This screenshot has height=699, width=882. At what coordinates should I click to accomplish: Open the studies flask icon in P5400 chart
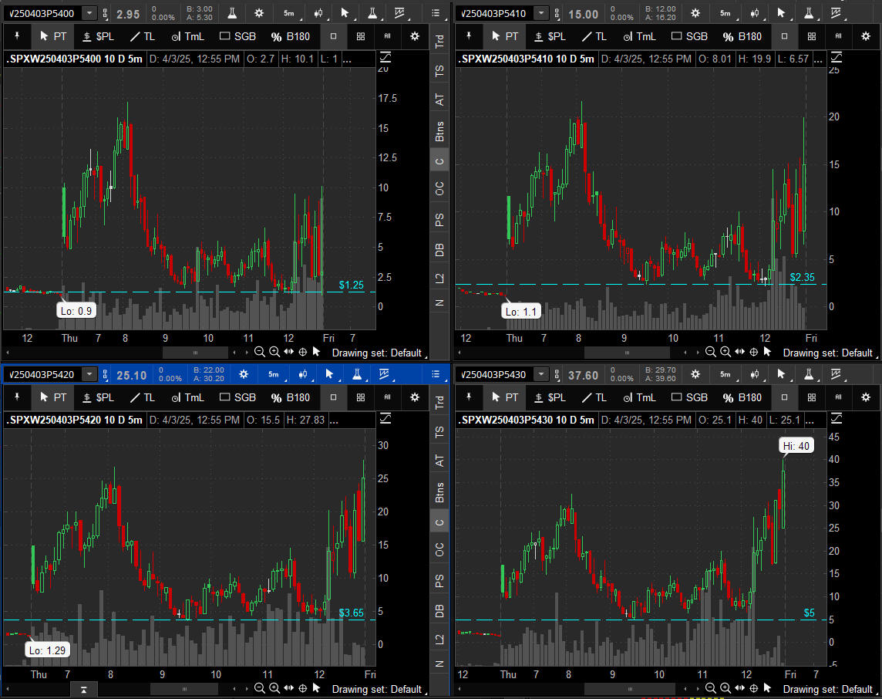(231, 13)
